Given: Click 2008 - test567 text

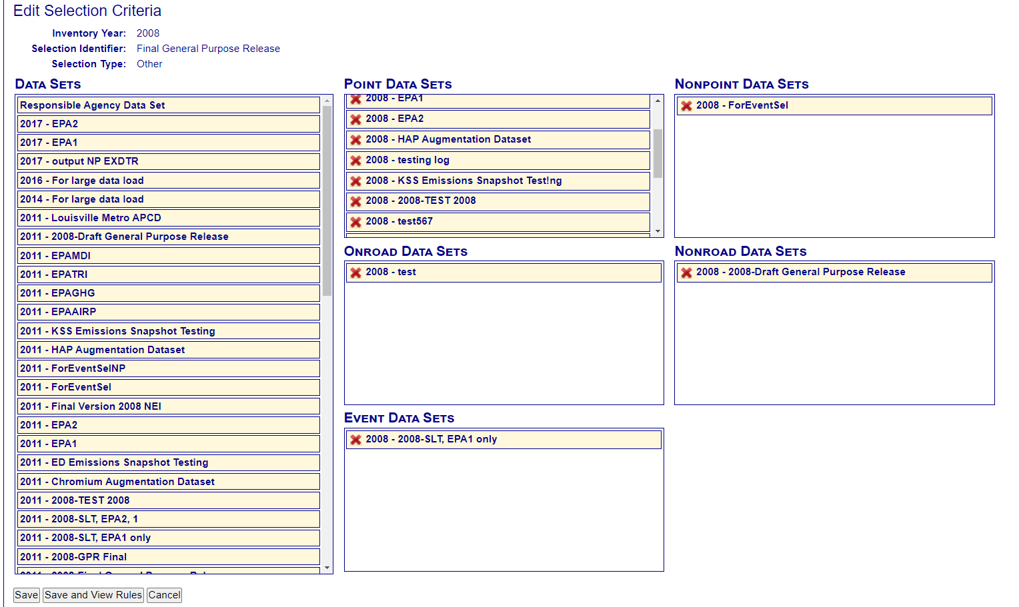Looking at the screenshot, I should point(399,221).
